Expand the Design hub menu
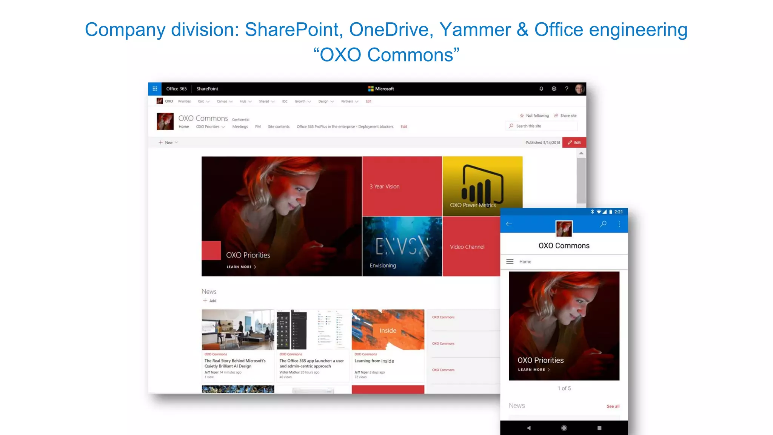 [x=326, y=101]
